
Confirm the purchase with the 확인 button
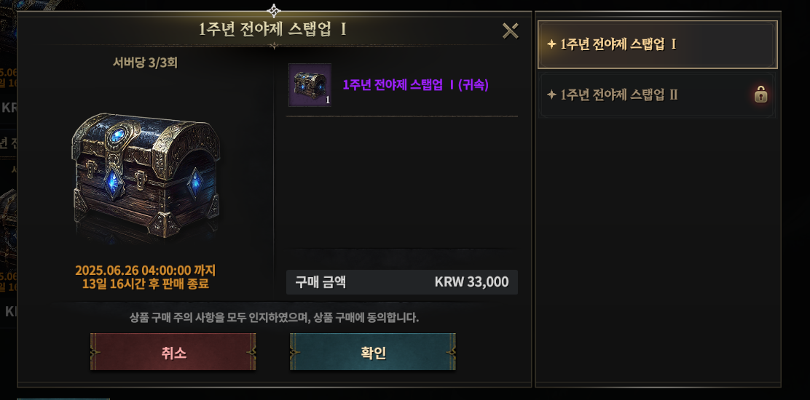(x=372, y=352)
